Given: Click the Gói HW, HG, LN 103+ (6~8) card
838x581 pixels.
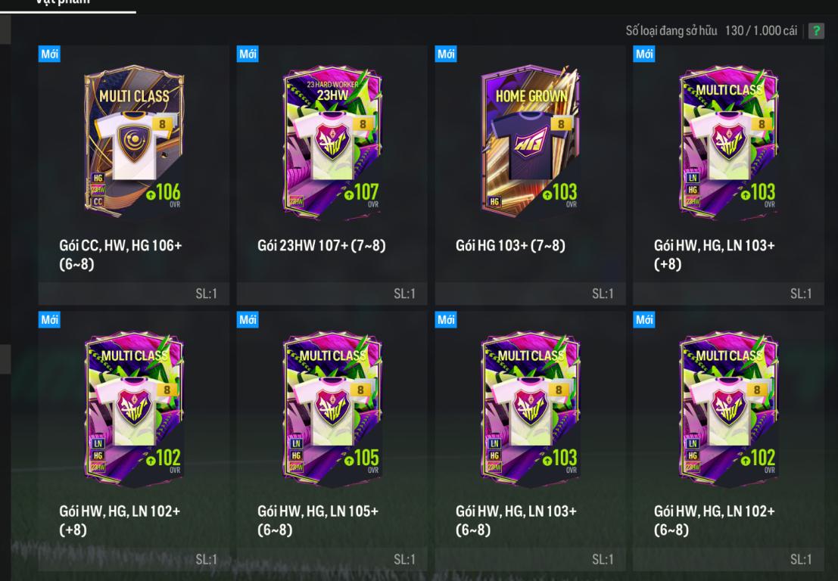Looking at the screenshot, I should [530, 441].
